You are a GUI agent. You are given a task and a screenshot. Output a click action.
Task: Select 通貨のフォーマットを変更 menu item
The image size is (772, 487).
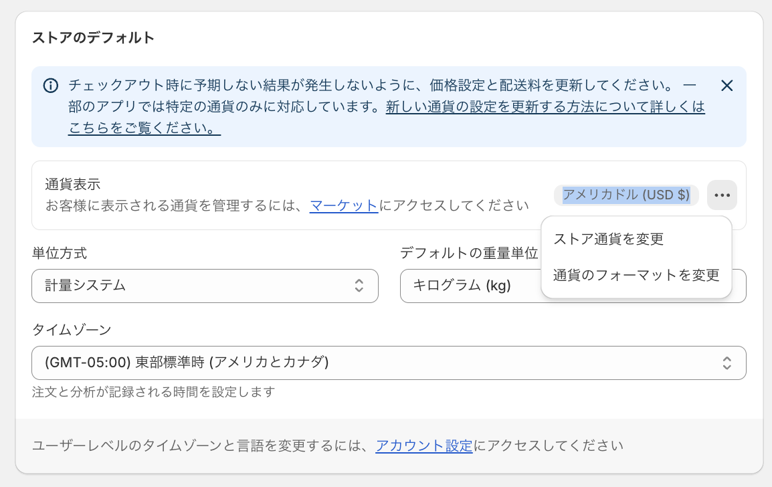[636, 275]
